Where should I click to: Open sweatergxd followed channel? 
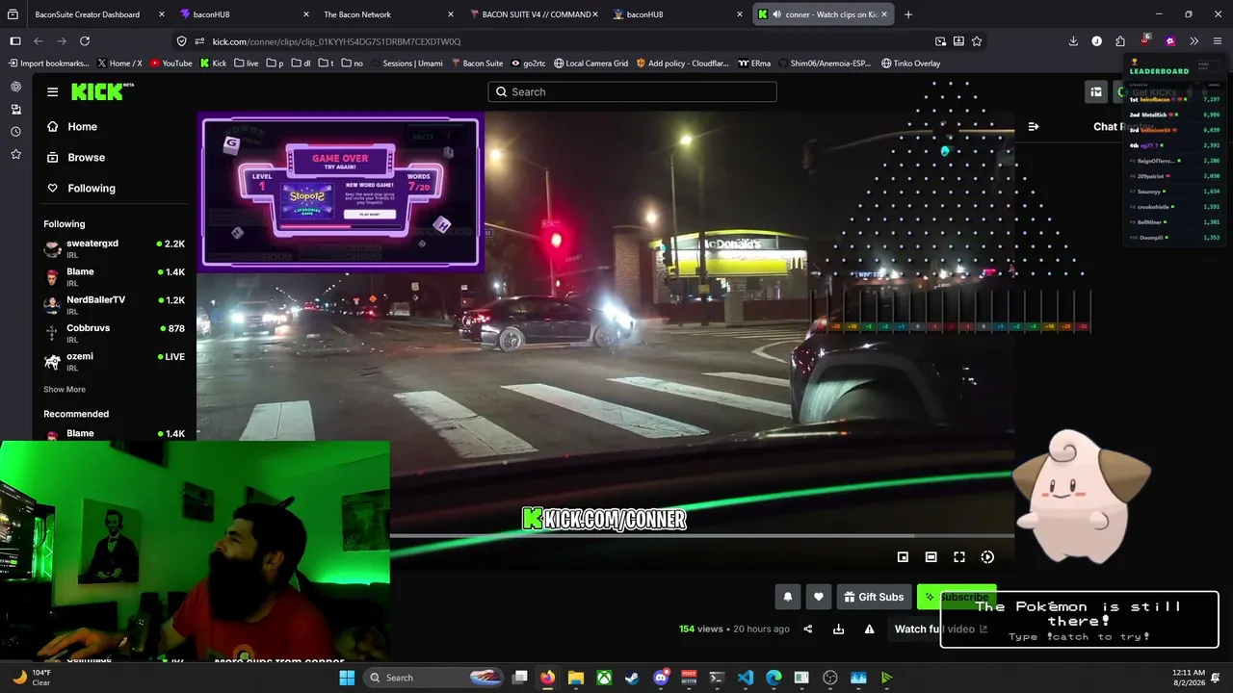(x=115, y=249)
